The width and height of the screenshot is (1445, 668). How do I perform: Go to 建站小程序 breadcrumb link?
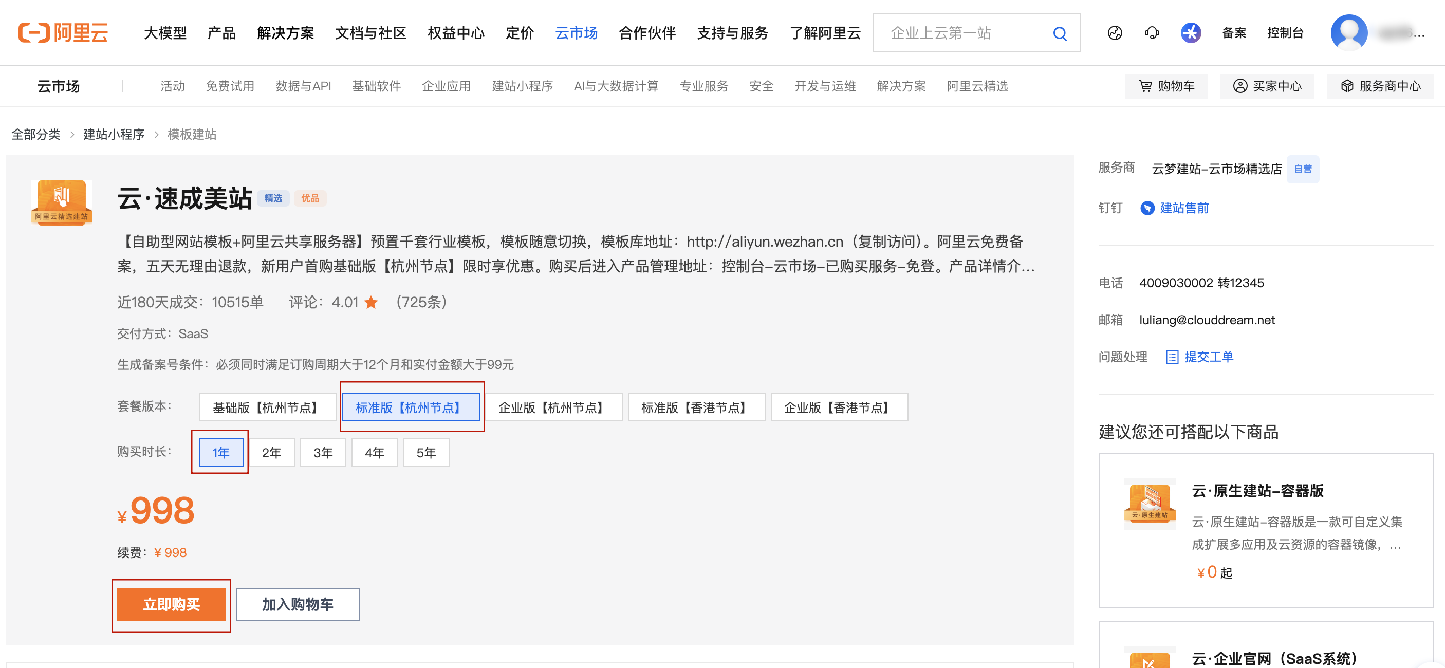(114, 135)
